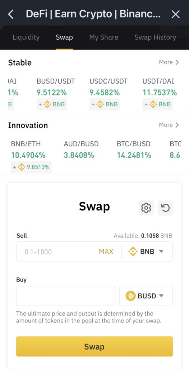The height and width of the screenshot is (369, 189).
Task: Select the BTC/BUSD innovation pool
Action: pos(134,150)
